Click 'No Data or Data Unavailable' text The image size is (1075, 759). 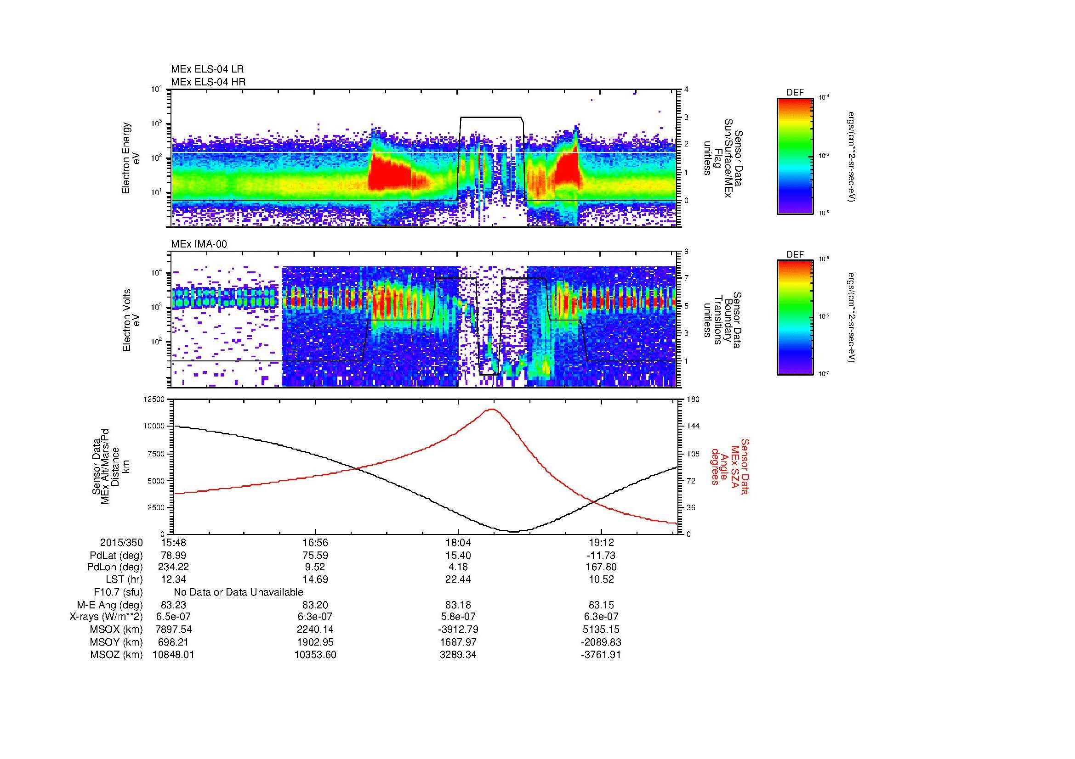[x=239, y=592]
